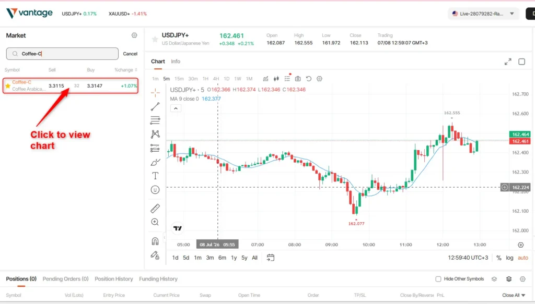Set the date range to 5d

click(x=186, y=258)
